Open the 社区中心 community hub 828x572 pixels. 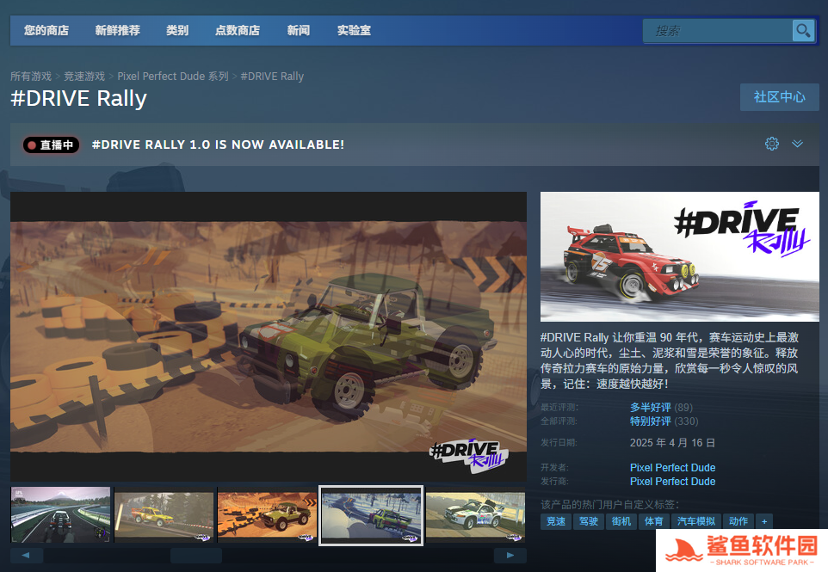tap(779, 97)
